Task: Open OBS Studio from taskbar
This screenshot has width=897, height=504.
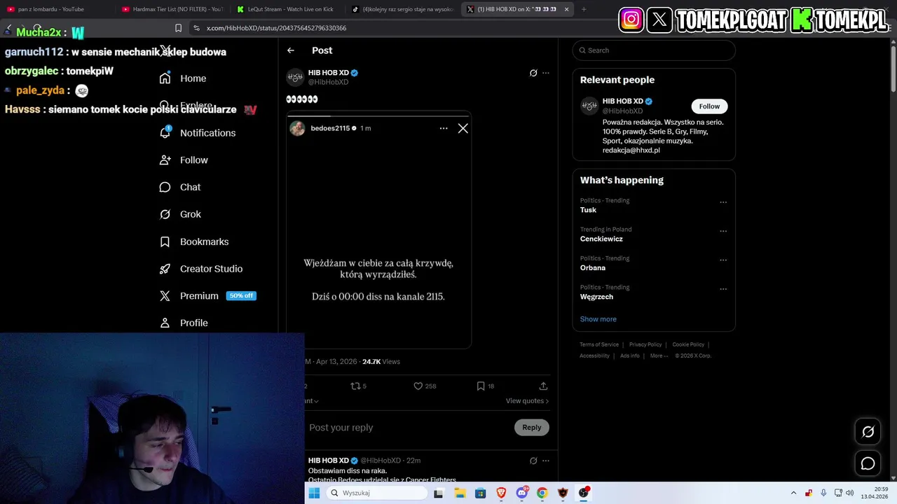Action: point(583,493)
